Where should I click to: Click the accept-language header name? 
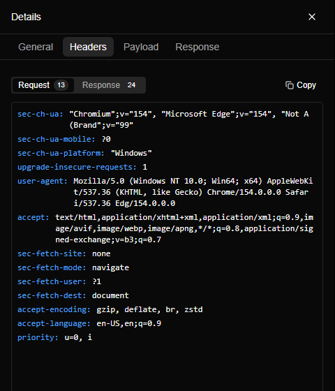coord(54,324)
